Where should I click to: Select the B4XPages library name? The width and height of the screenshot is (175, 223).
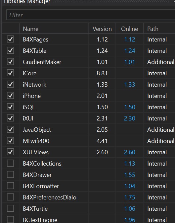pos(35,39)
